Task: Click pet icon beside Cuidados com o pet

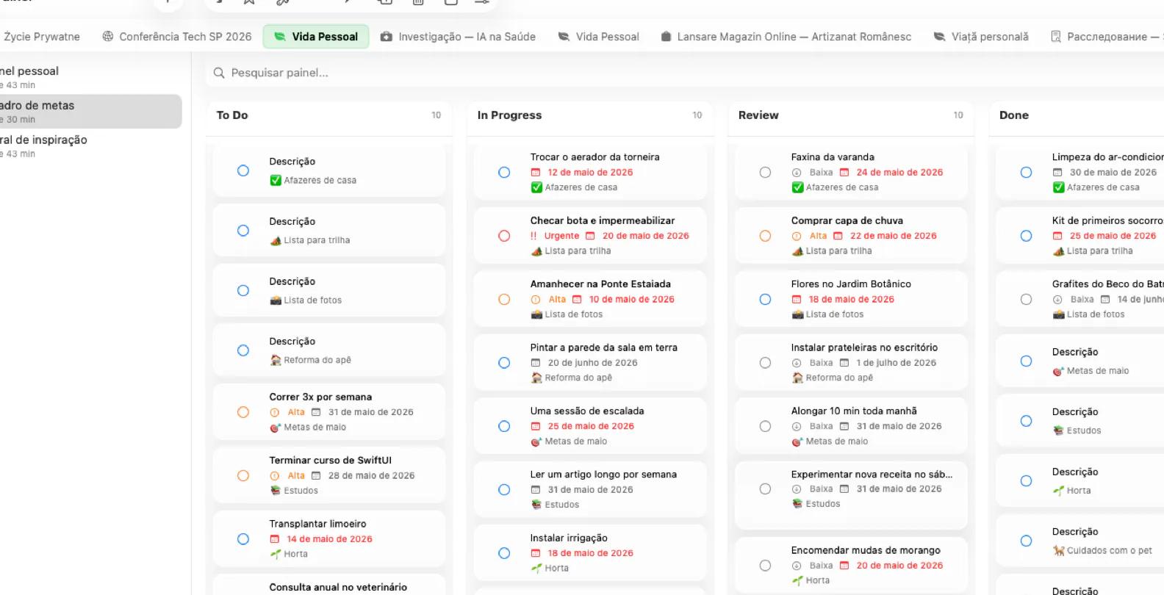Action: click(x=1059, y=550)
